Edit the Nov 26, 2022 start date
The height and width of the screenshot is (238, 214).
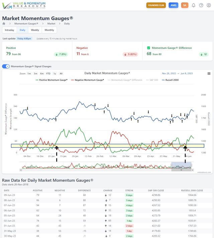point(169,73)
